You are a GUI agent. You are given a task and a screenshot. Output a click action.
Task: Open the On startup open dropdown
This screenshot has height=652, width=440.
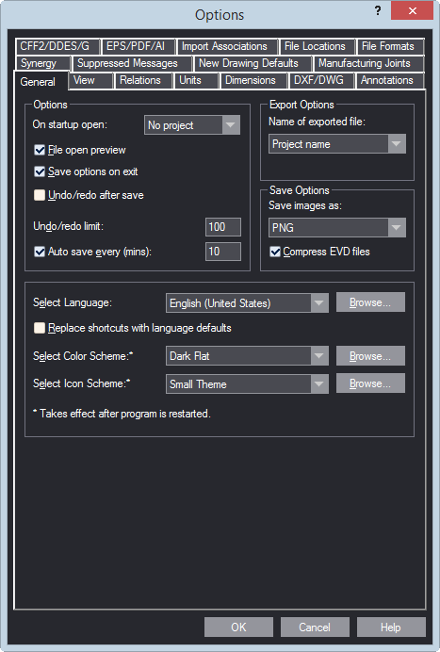pos(192,125)
